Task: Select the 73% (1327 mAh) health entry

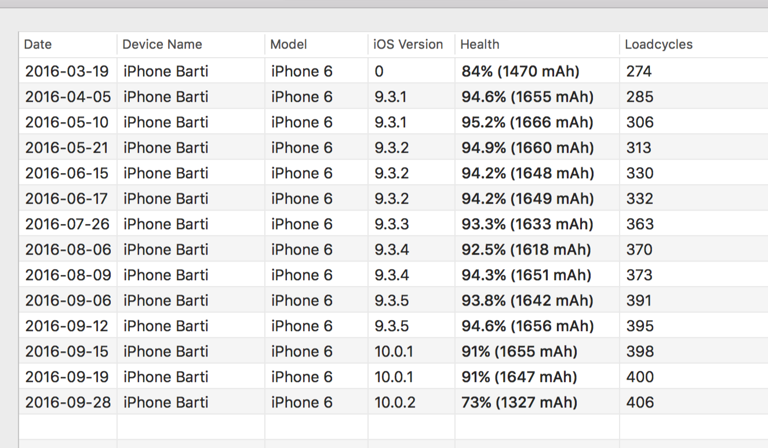Action: point(519,402)
